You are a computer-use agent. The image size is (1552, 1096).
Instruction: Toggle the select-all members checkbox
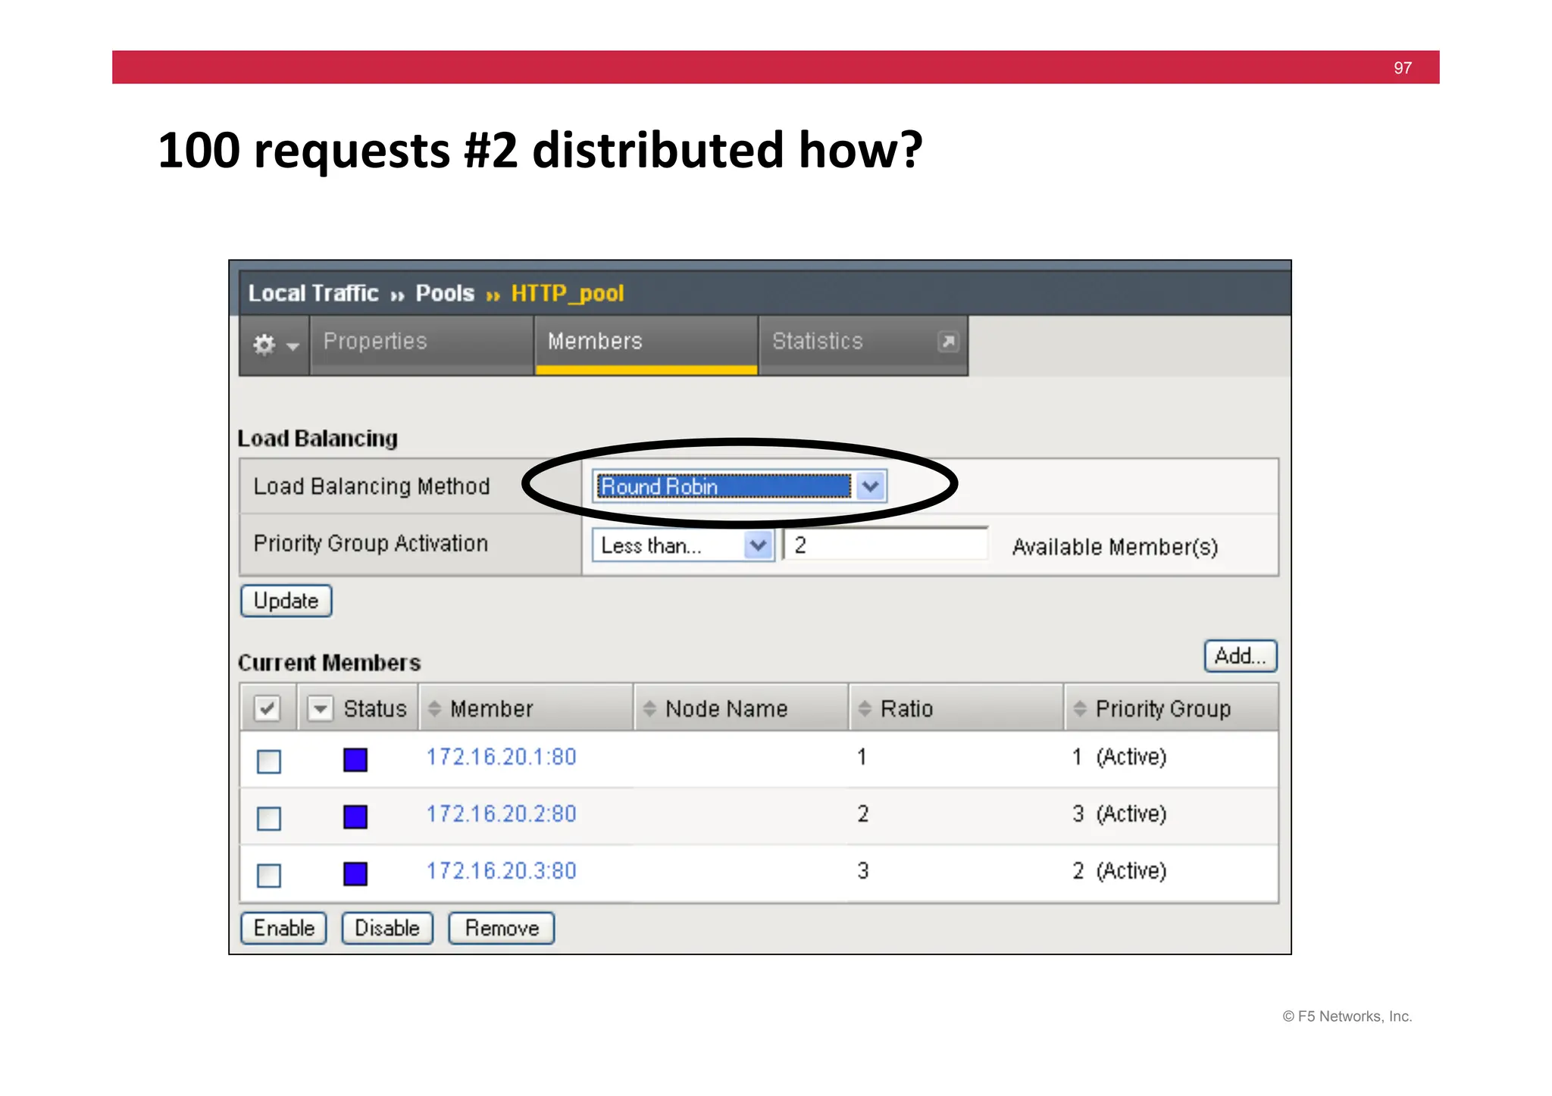267,709
